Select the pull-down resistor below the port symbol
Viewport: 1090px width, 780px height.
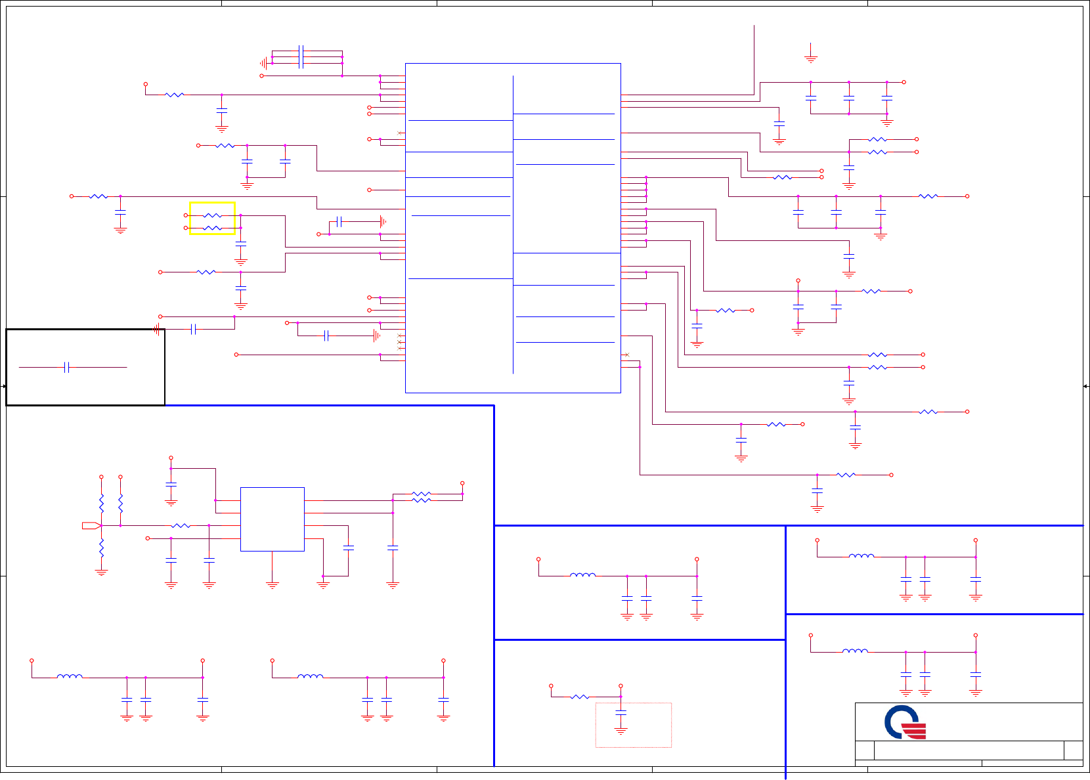coord(101,548)
